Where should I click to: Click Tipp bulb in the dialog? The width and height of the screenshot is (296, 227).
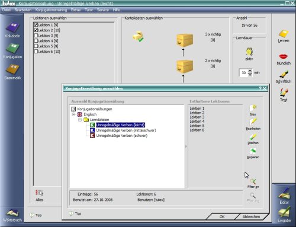tap(75, 213)
